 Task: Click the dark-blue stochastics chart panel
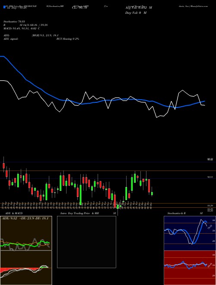point(190,233)
